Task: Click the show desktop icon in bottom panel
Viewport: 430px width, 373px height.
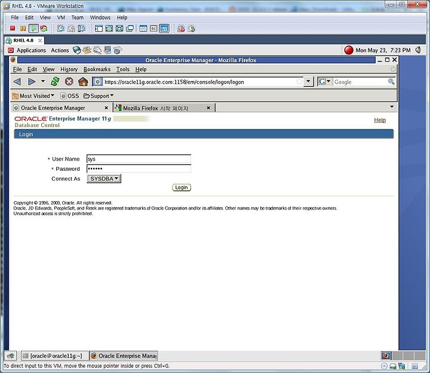Action: [x=11, y=356]
